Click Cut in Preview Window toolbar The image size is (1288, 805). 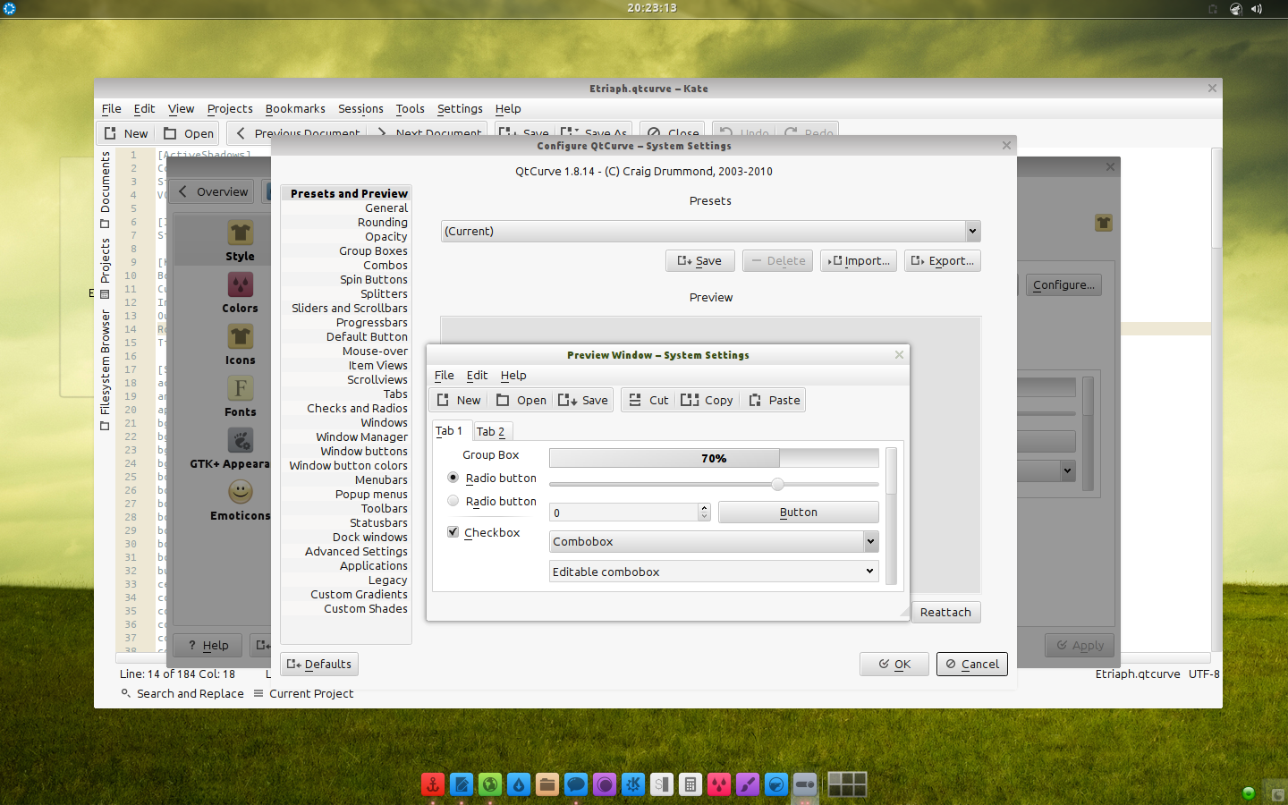648,400
